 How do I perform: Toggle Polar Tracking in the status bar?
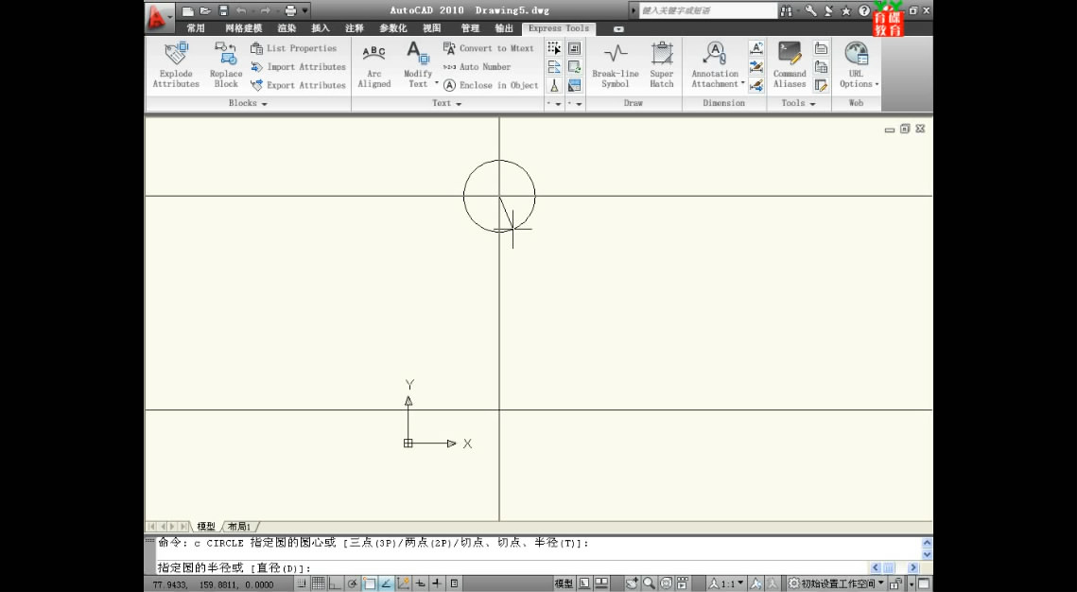click(x=353, y=583)
